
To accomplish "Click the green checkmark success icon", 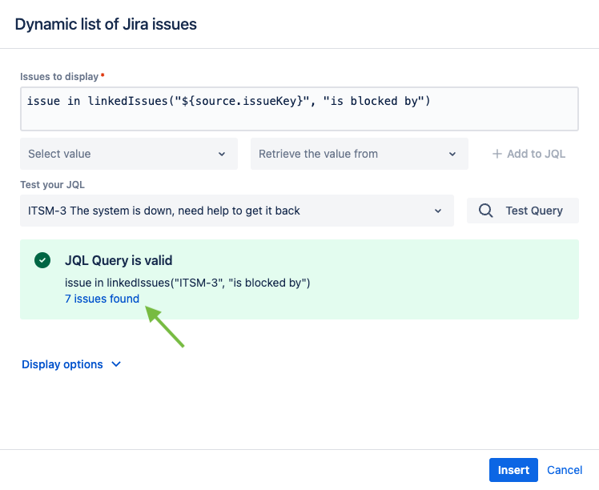I will (42, 260).
